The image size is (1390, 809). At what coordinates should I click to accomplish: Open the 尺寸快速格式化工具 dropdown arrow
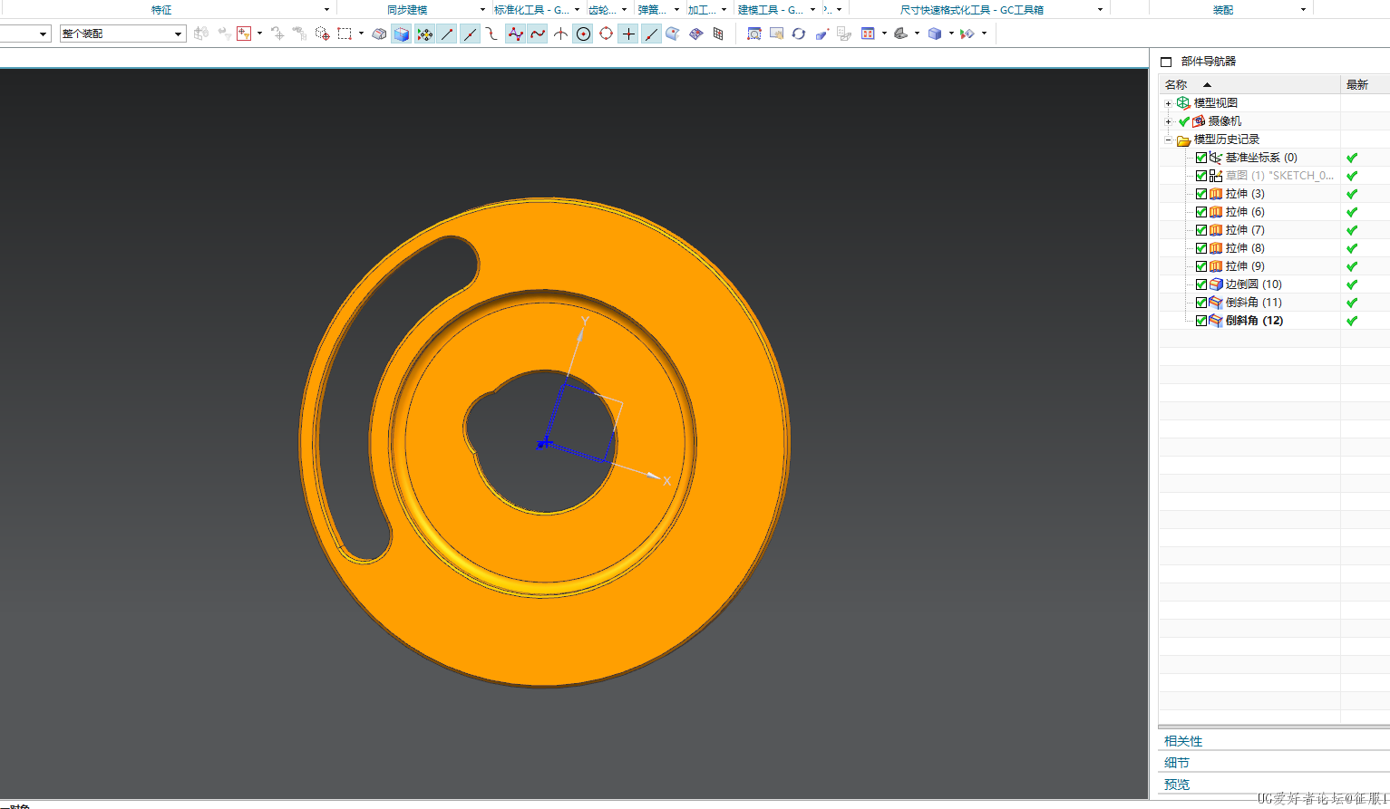coord(1100,10)
